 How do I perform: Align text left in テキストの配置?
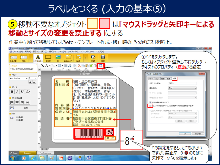(12, 102)
